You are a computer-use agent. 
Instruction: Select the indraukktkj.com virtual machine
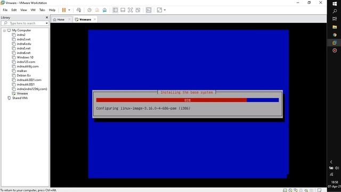pos(28,66)
